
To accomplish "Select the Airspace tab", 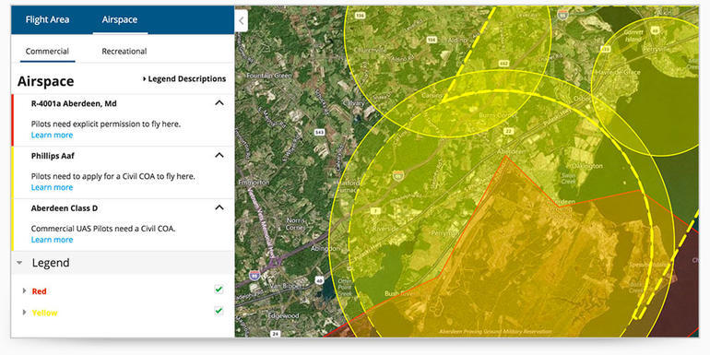I will (x=120, y=20).
